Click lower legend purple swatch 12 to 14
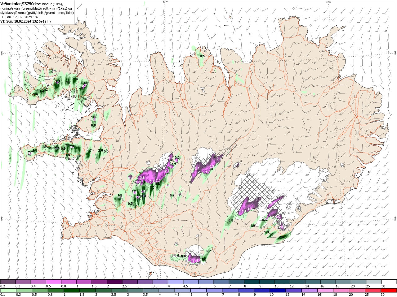This screenshot has height=297, width=397. click(x=293, y=291)
